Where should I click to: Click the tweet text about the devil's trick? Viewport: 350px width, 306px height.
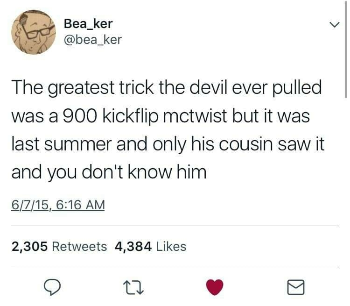coord(168,130)
